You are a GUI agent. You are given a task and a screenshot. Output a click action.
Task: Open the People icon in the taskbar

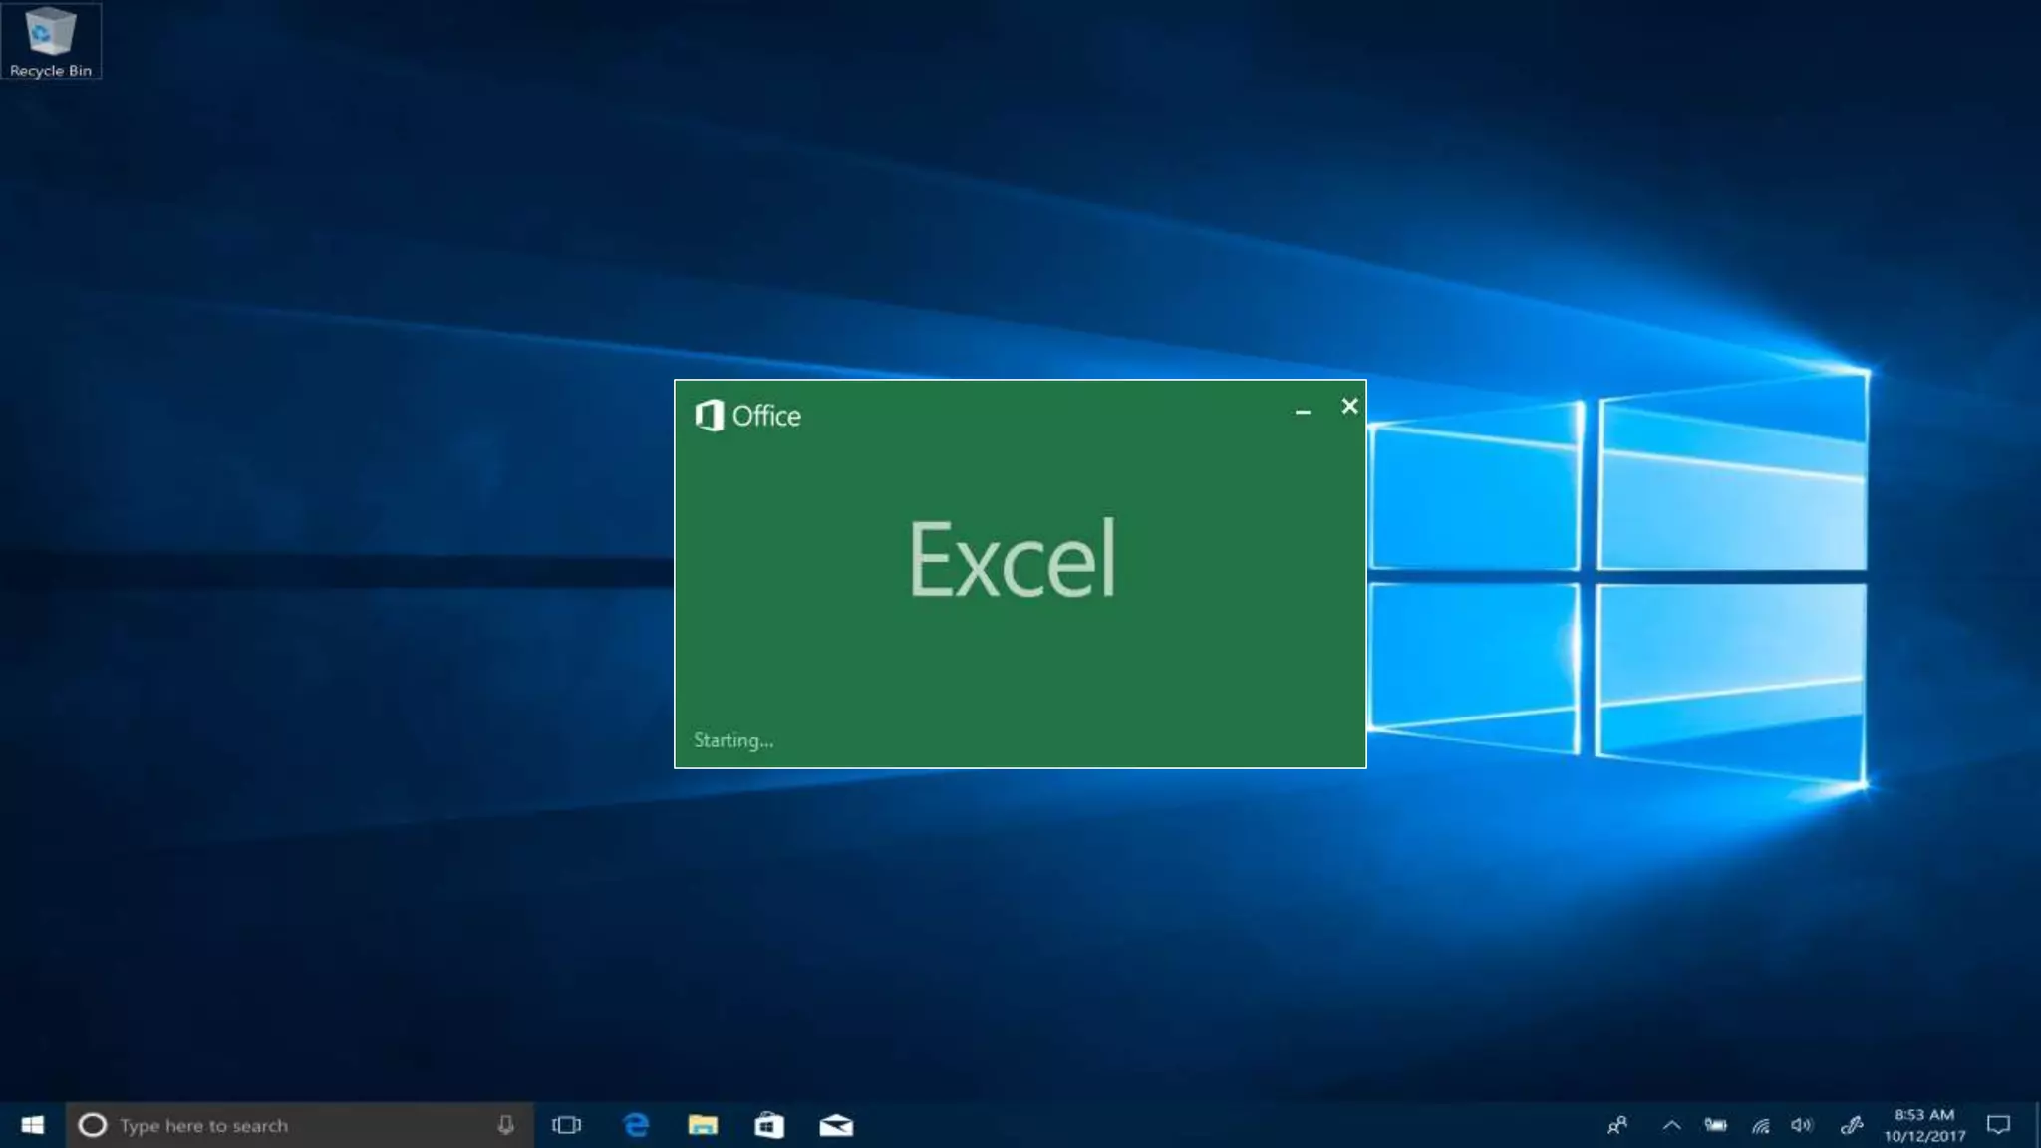[1617, 1125]
